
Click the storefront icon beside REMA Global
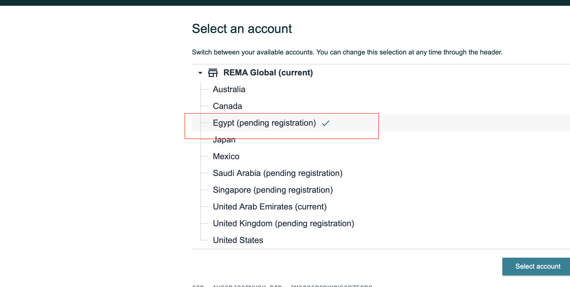(213, 73)
